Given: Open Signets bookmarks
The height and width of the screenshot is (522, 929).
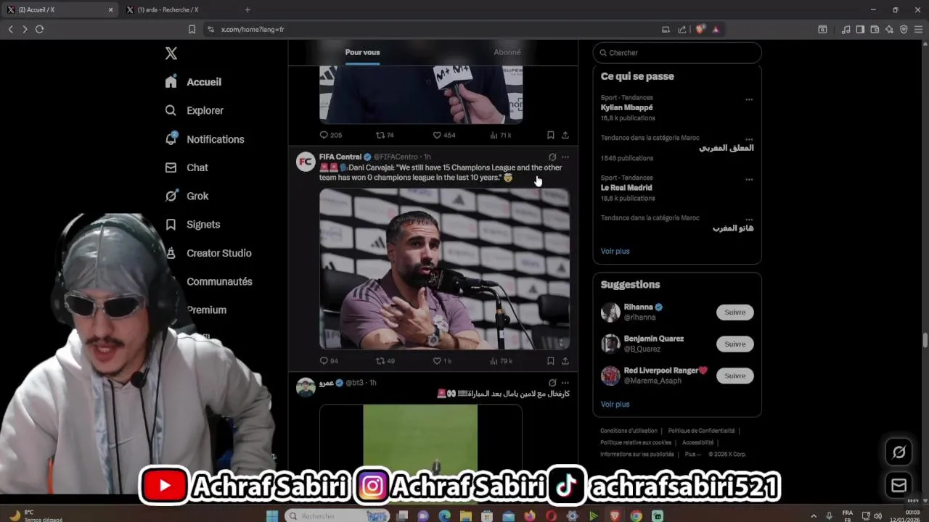Looking at the screenshot, I should pos(192,225).
